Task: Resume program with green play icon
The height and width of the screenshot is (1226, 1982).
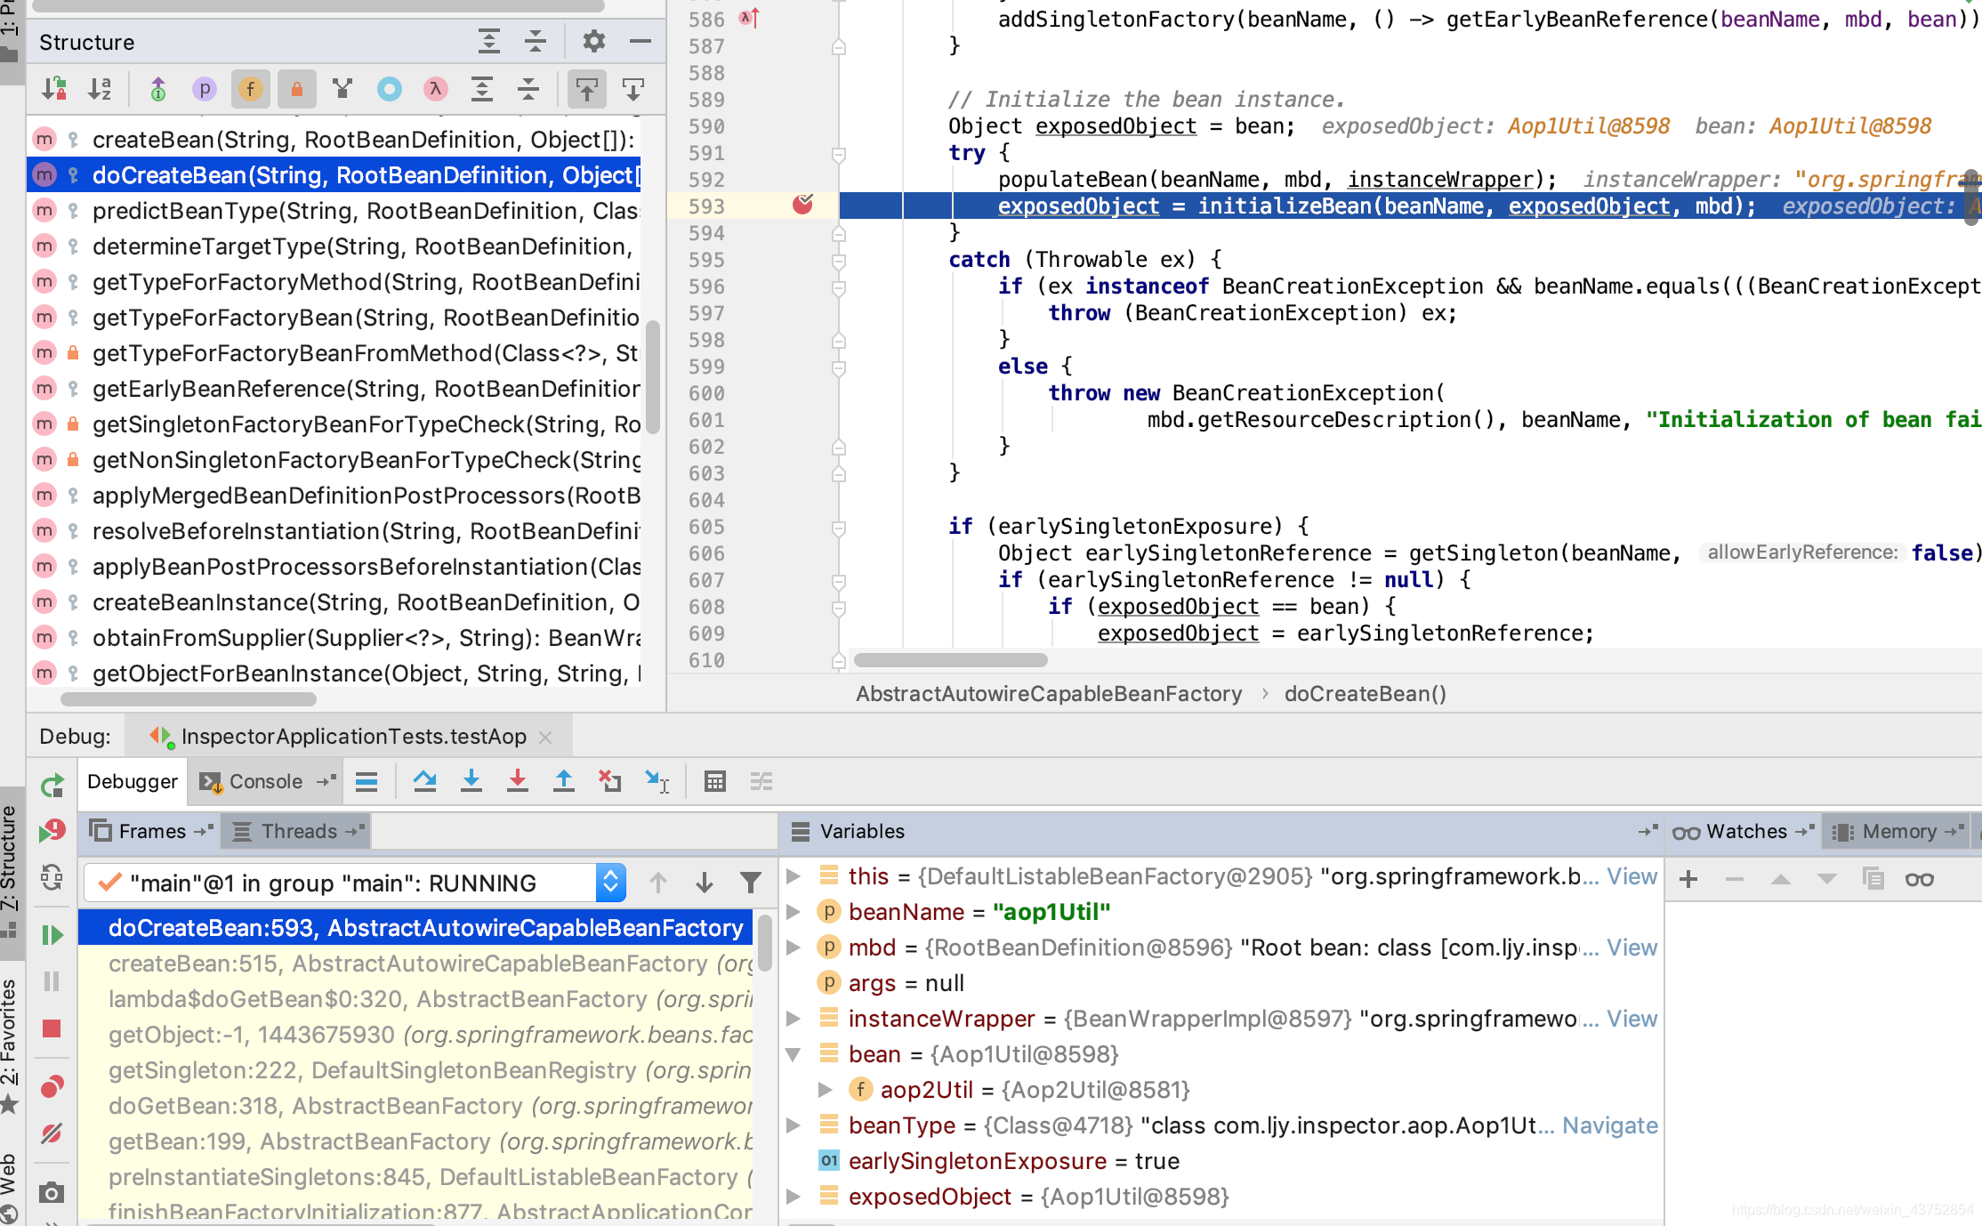Action: (x=52, y=934)
